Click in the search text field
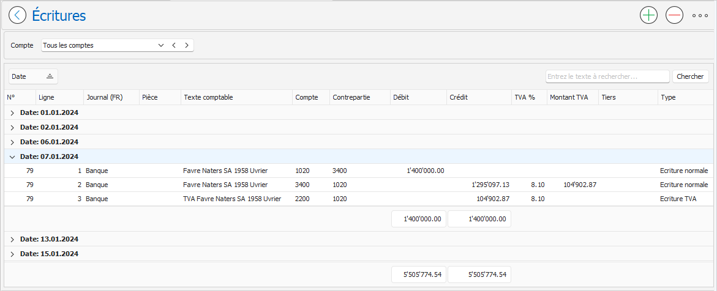 607,76
